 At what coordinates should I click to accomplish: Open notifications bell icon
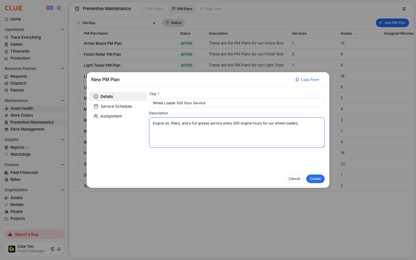[x=59, y=249]
